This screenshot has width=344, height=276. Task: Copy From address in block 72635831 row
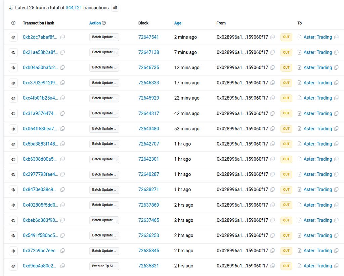(x=272, y=266)
